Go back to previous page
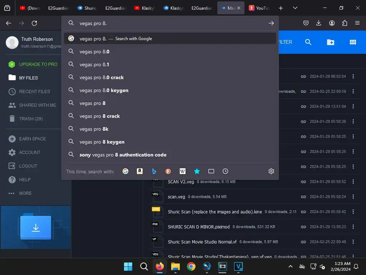The height and width of the screenshot is (275, 366). (x=9, y=23)
